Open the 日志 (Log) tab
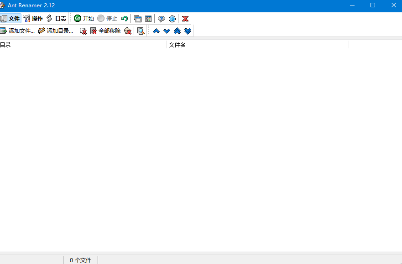This screenshot has width=402, height=264. tap(57, 18)
